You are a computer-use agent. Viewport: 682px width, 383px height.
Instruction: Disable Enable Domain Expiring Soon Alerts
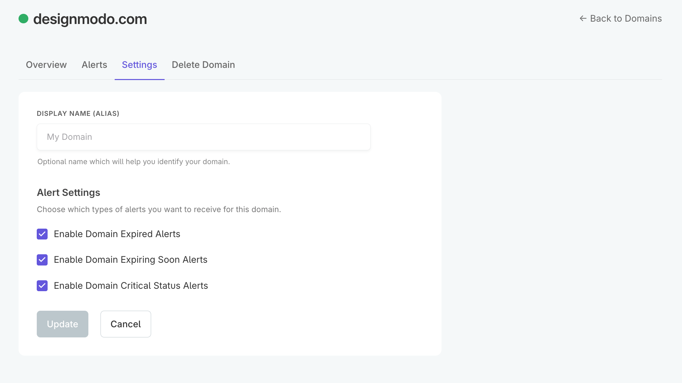42,260
